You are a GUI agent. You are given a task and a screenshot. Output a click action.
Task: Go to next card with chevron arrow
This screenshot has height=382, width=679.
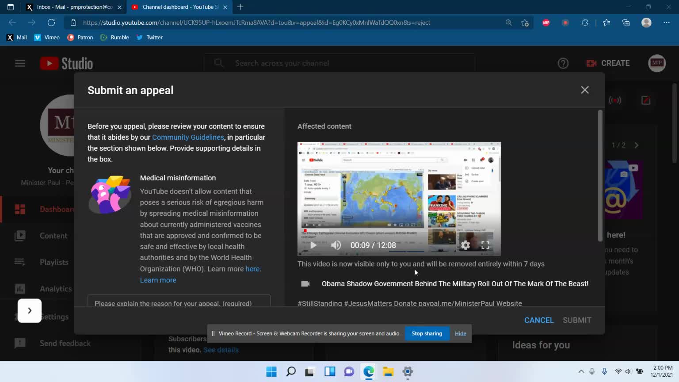point(636,145)
